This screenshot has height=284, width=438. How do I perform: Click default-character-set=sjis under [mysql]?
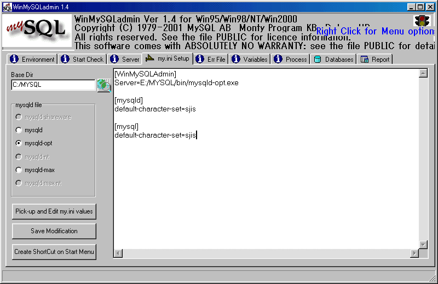tap(155, 135)
